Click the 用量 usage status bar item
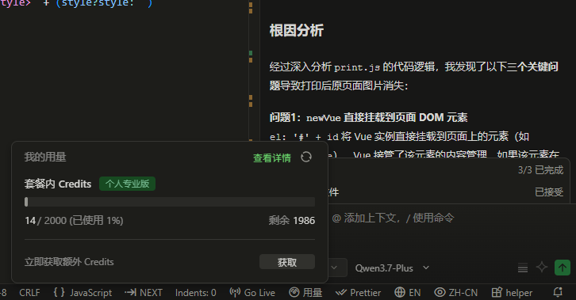This screenshot has height=300, width=576. point(305,293)
